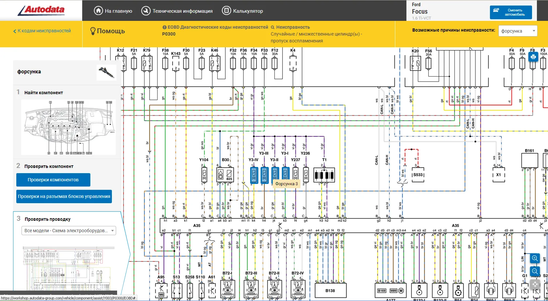Screen dimensions: 548x301
Task: Click the B72-III oxygen sensor symbol
Action: pos(251,290)
